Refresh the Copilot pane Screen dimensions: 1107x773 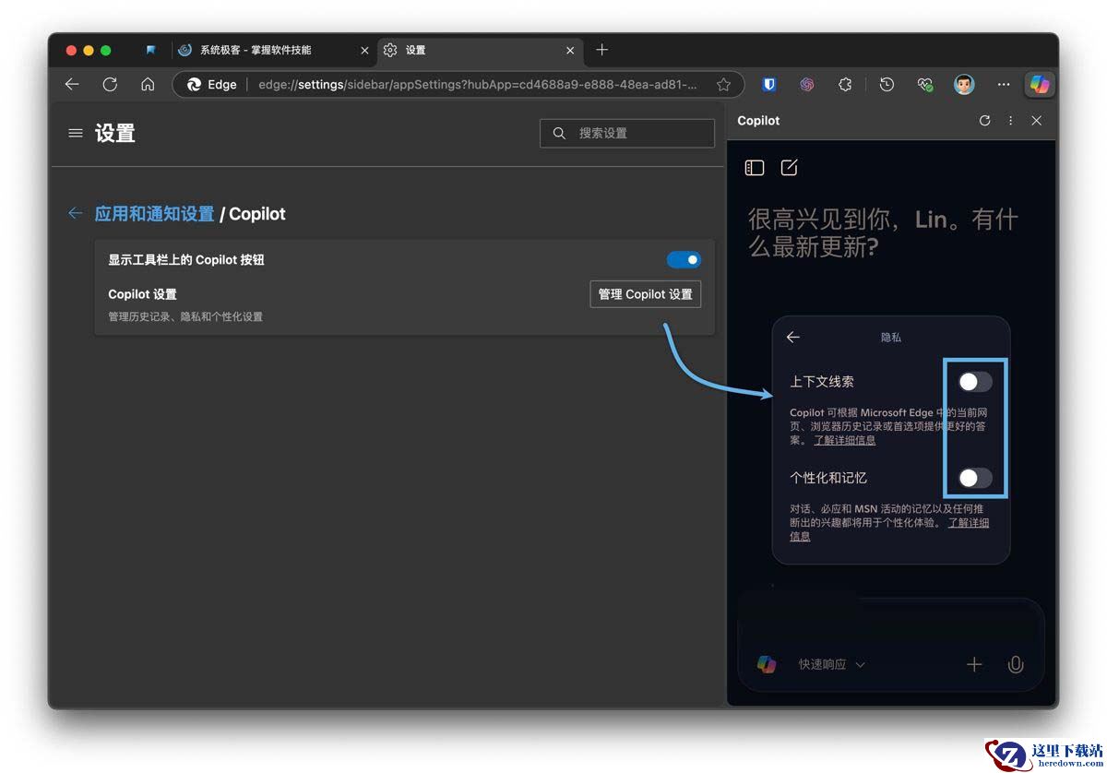pos(984,121)
